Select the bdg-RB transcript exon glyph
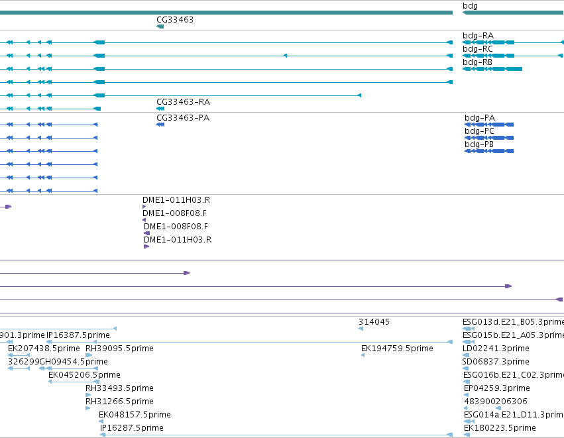The width and height of the screenshot is (564, 438). (x=492, y=69)
